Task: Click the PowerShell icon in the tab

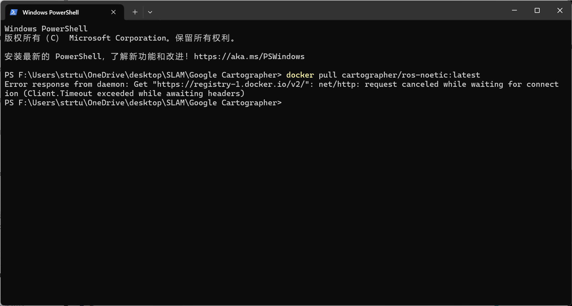Action: (14, 12)
